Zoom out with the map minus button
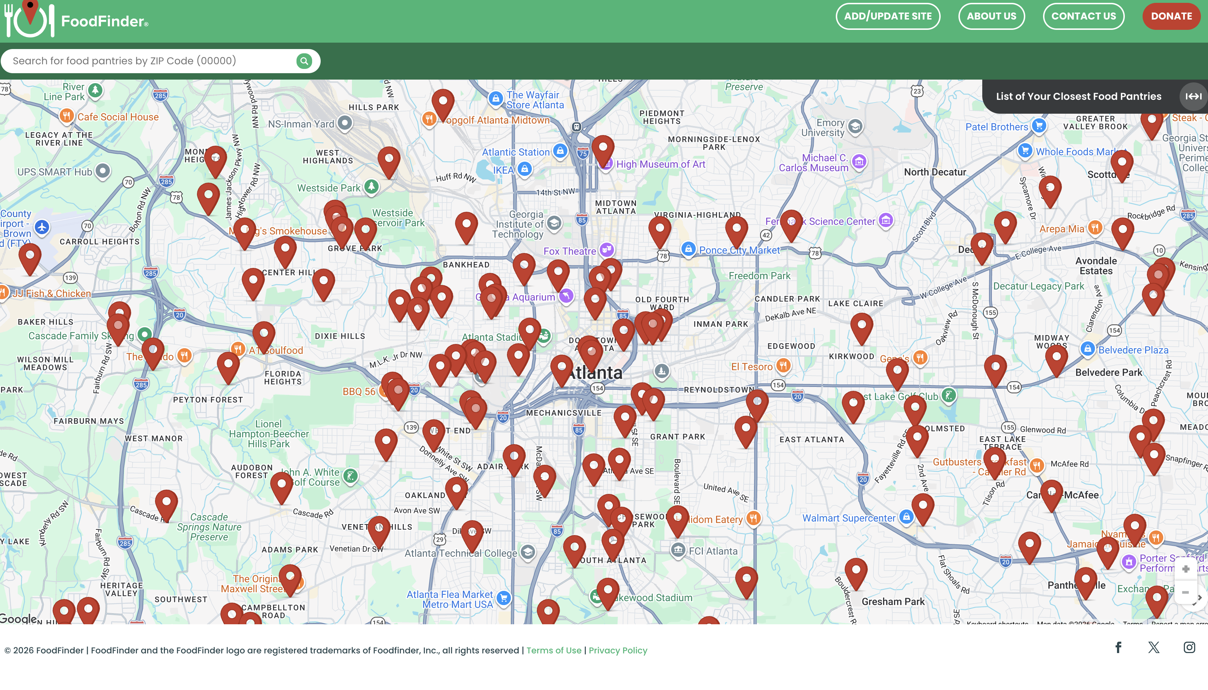The image size is (1208, 690). [x=1186, y=592]
